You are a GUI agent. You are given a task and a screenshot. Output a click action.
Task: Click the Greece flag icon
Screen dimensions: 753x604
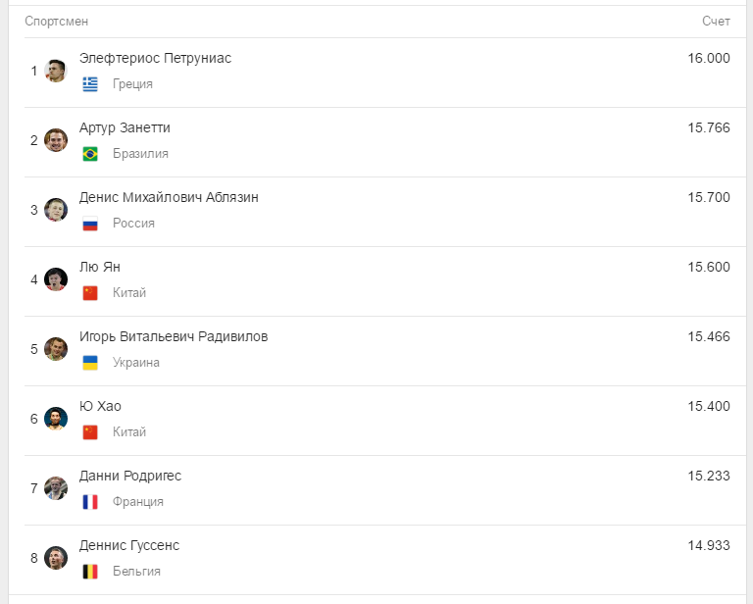point(90,84)
